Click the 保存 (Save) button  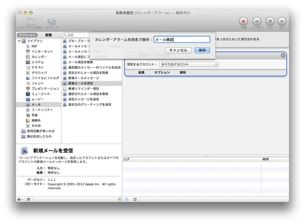[202, 50]
